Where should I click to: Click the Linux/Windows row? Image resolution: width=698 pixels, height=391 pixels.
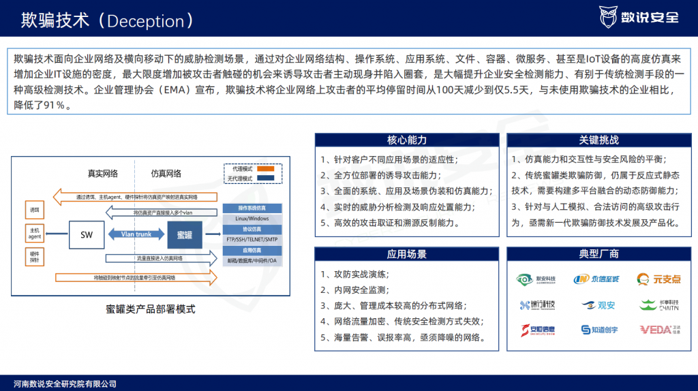[252, 219]
